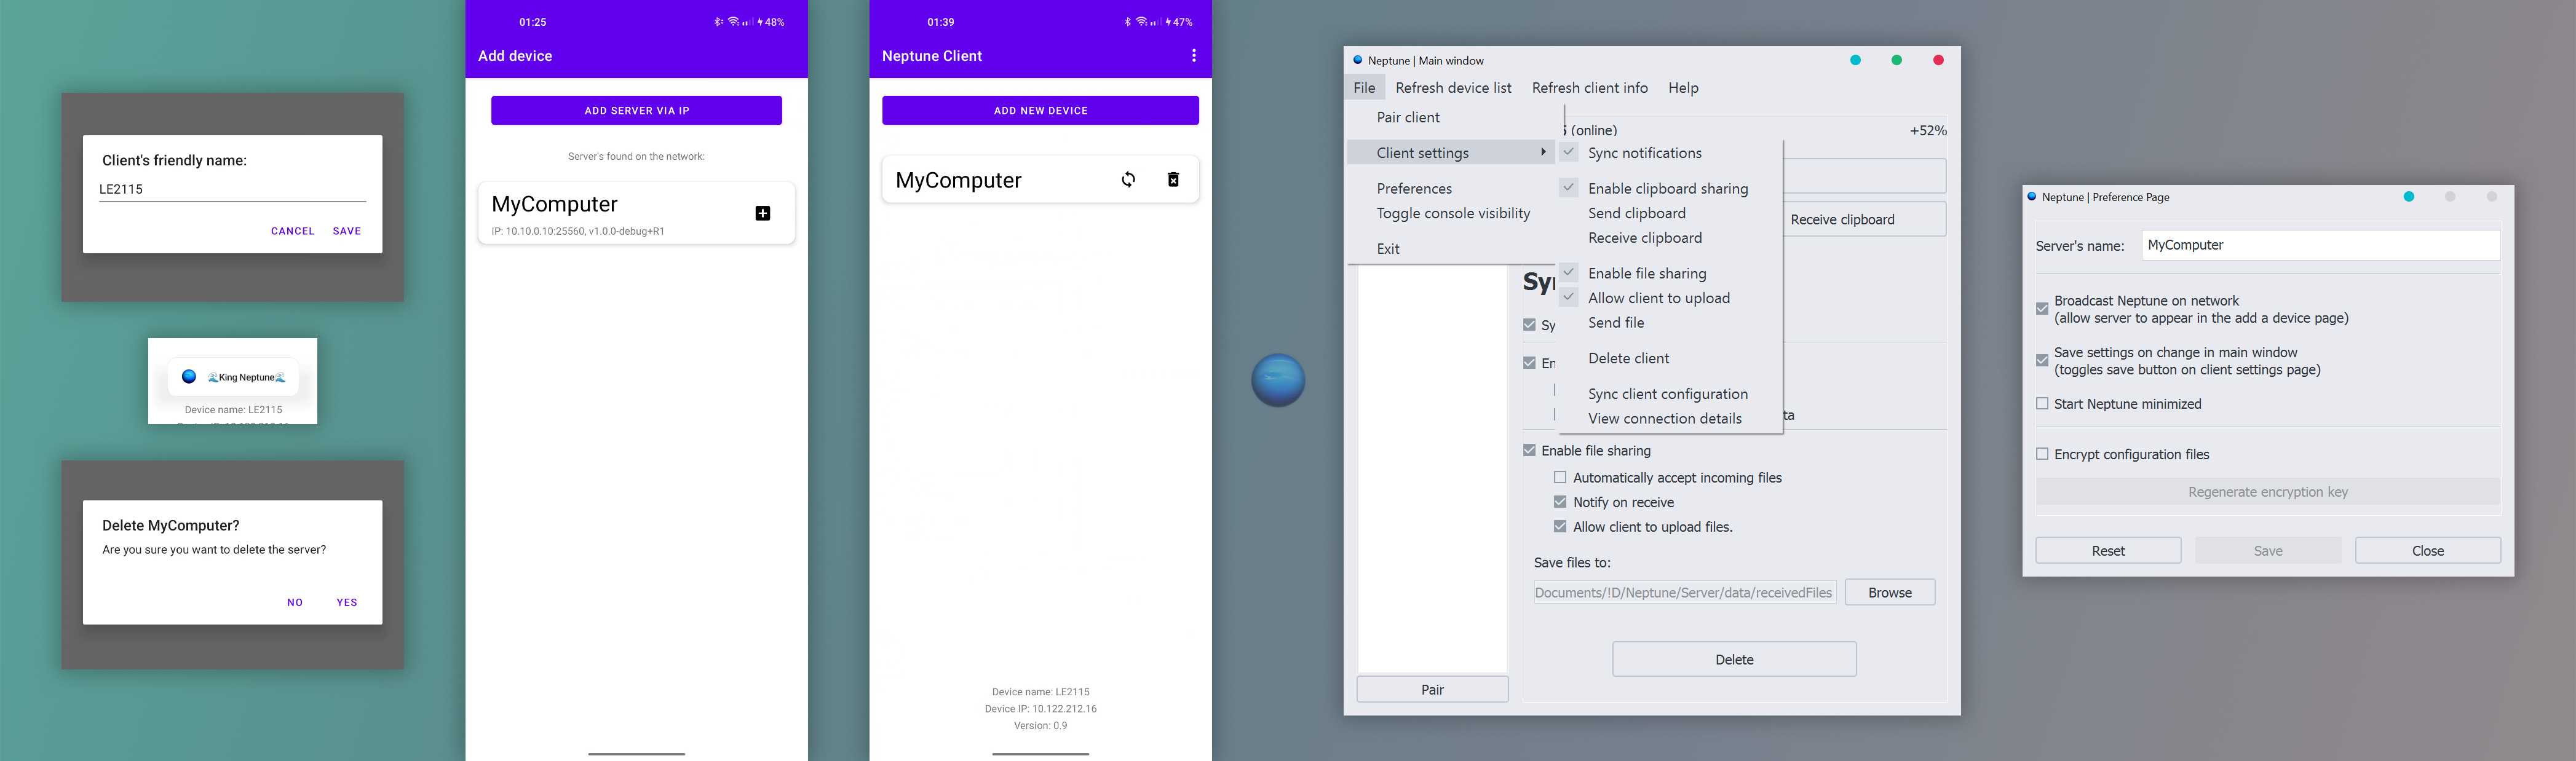Tap CANCEL in the friendly name dialog
2576x761 pixels.
(293, 231)
